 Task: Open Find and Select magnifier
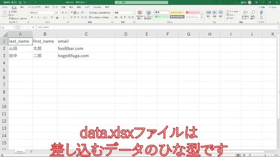point(253,15)
